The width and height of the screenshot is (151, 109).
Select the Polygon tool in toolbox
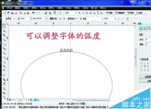click(4, 62)
